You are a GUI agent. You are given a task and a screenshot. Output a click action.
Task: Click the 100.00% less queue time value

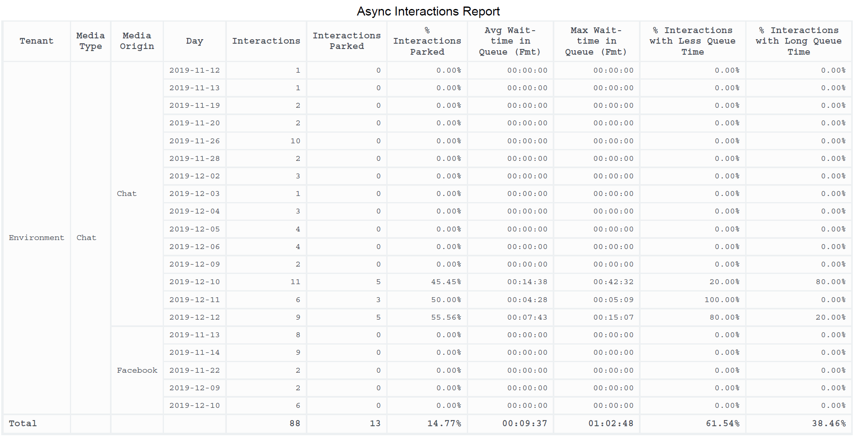coord(722,300)
